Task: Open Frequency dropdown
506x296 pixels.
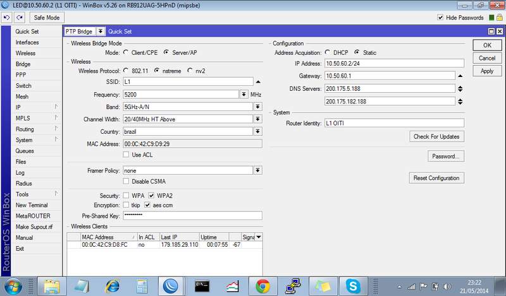Action: click(244, 95)
